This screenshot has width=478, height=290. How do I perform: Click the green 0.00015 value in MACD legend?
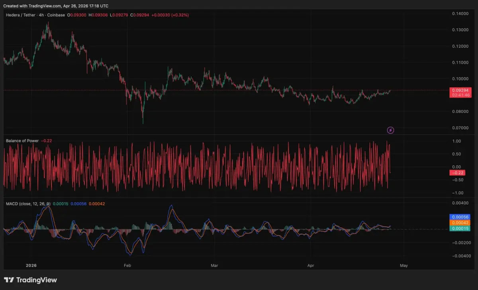[60, 204]
